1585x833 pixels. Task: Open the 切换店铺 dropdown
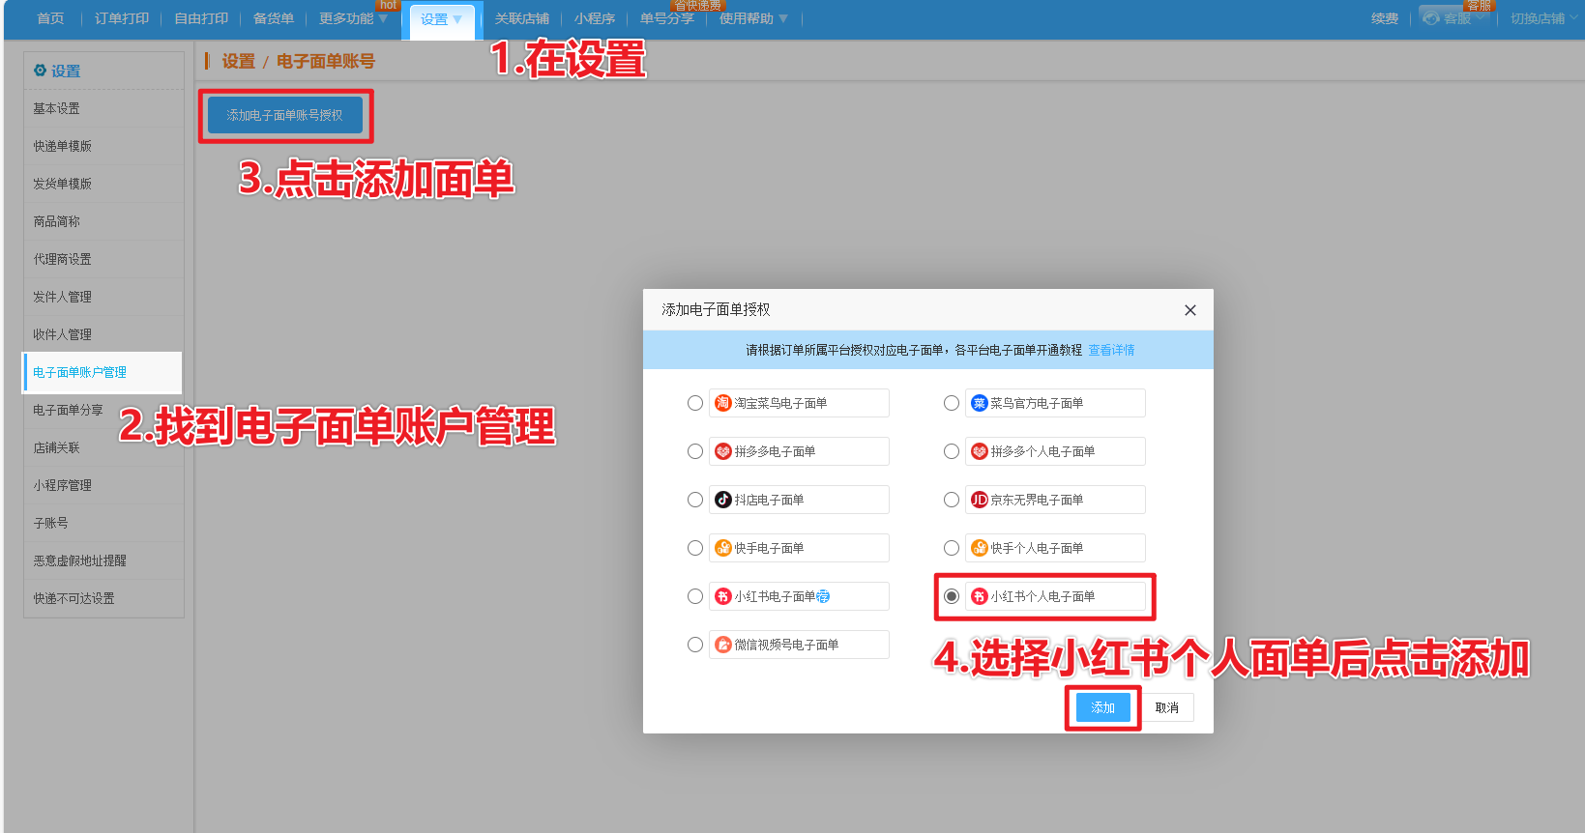point(1543,18)
